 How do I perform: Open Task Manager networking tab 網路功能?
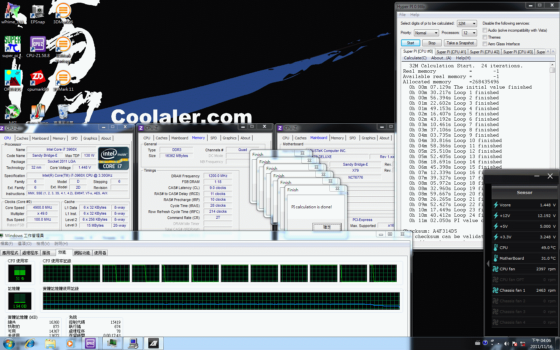tap(82, 253)
